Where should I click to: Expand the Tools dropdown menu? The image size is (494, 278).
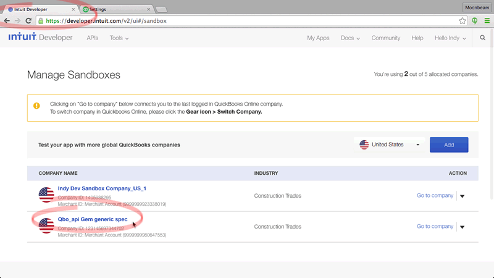119,38
